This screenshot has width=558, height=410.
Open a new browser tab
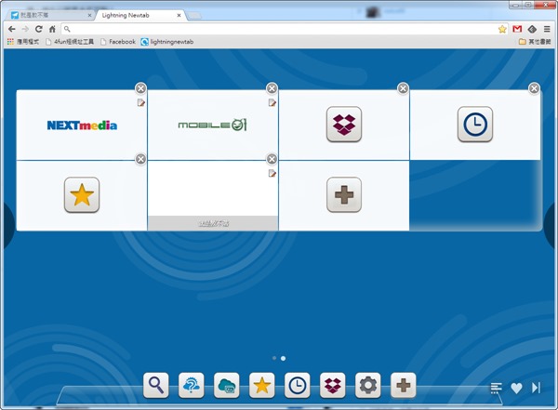pyautogui.click(x=194, y=16)
